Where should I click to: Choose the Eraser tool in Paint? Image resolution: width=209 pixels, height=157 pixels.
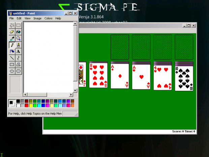(x=12, y=32)
